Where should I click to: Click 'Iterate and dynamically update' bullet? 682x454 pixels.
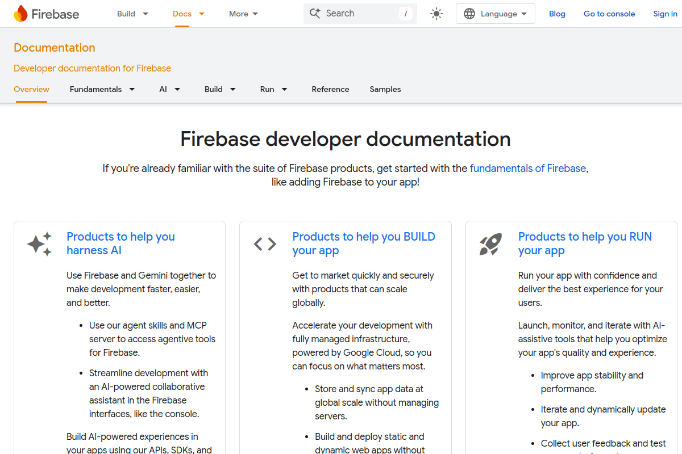604,416
